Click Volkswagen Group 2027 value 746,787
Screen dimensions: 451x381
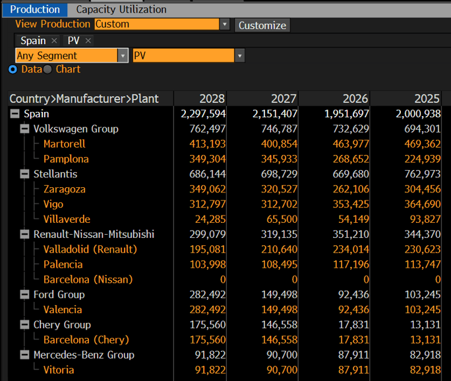point(279,129)
